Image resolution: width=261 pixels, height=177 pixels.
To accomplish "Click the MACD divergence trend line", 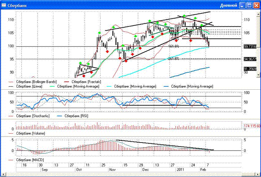I will point(165,145).
